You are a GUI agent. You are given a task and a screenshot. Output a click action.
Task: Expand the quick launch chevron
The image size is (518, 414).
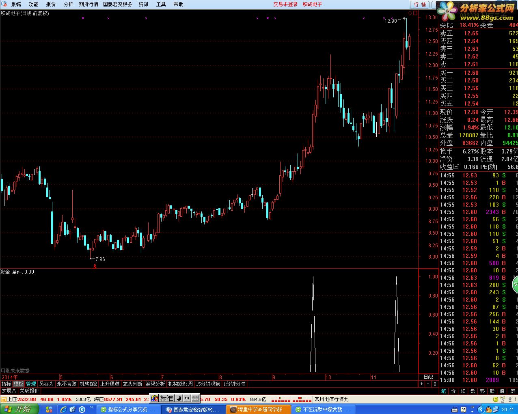tap(91, 407)
